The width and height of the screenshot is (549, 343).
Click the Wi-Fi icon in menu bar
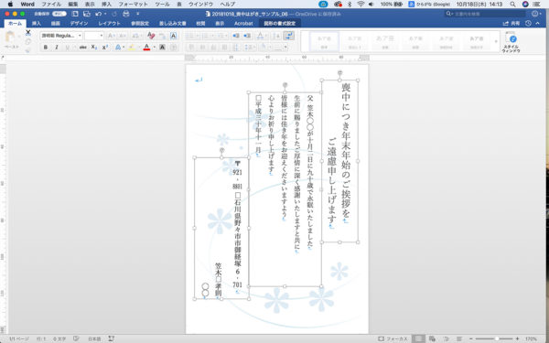(361, 5)
